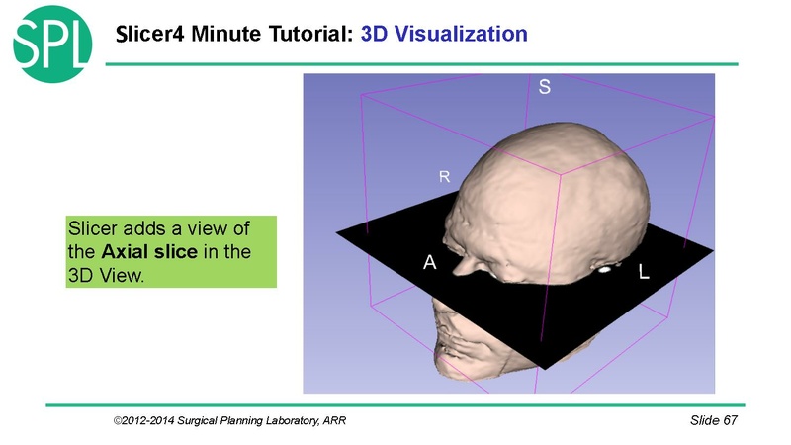Click the 'Slicer4 Minute Tutorial:' heading text

tap(234, 34)
